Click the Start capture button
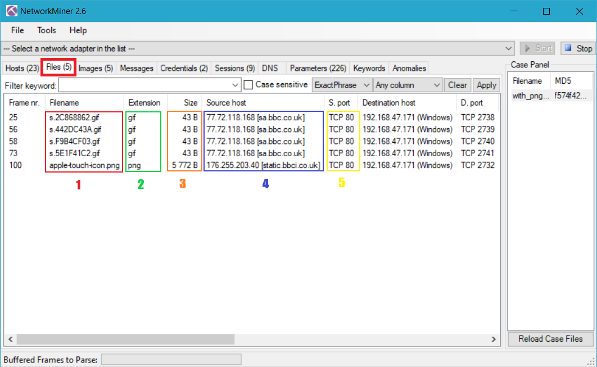The height and width of the screenshot is (367, 597). (x=537, y=48)
